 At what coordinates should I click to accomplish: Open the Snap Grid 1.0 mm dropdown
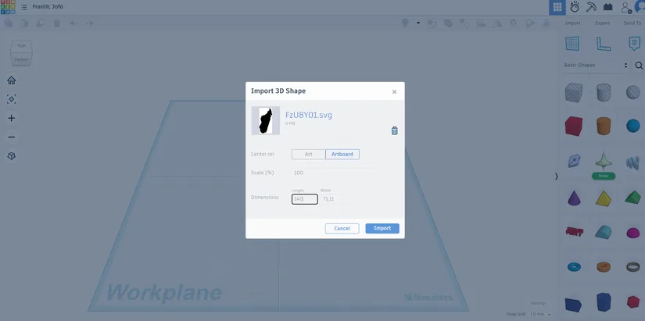pos(539,314)
